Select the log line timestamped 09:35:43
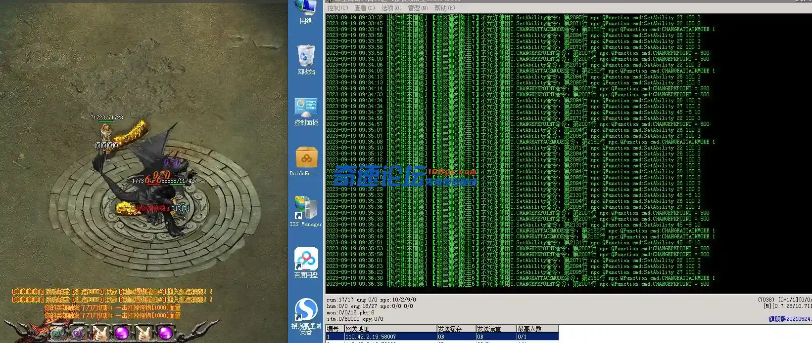This screenshot has height=343, width=812. coord(513,225)
